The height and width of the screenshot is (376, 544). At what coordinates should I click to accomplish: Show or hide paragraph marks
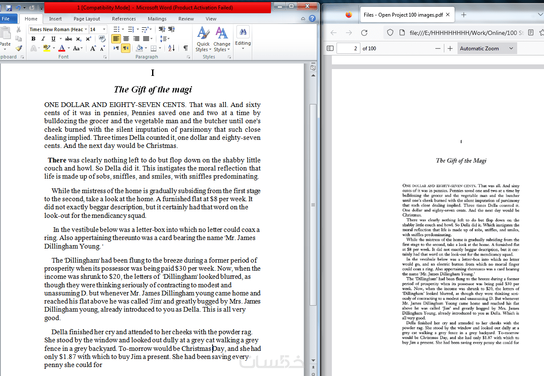click(186, 48)
